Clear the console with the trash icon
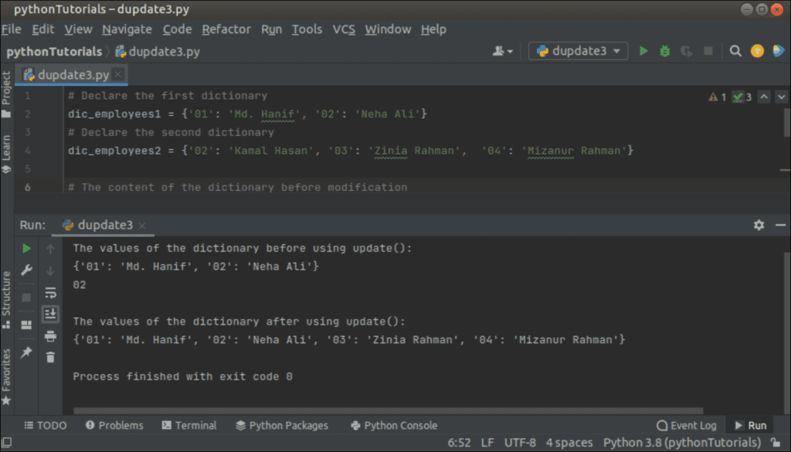The height and width of the screenshot is (452, 791). [x=50, y=357]
